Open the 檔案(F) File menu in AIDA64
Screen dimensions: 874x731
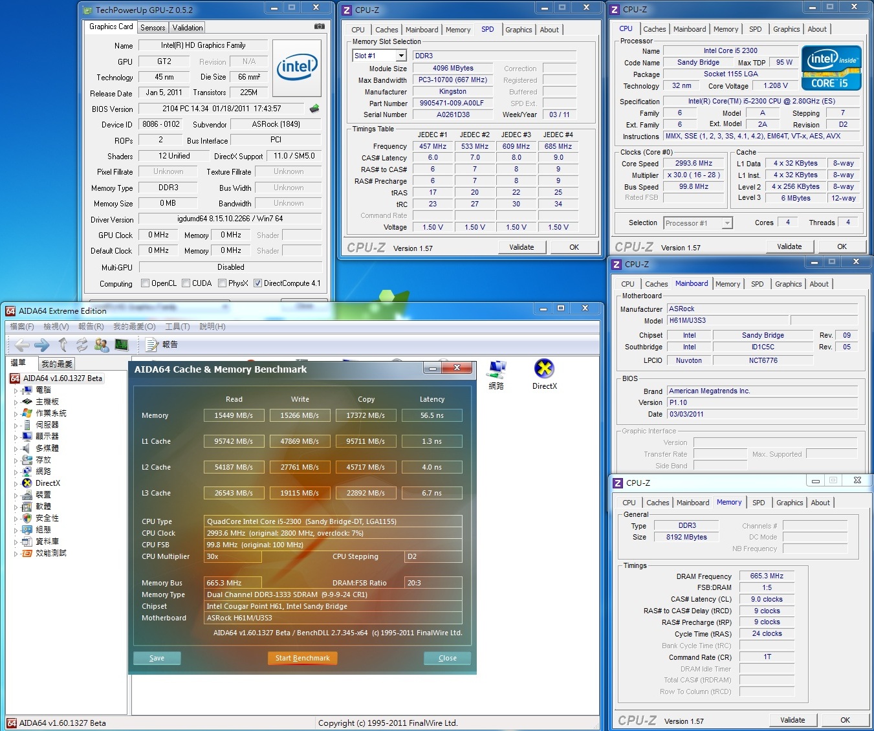pyautogui.click(x=22, y=327)
